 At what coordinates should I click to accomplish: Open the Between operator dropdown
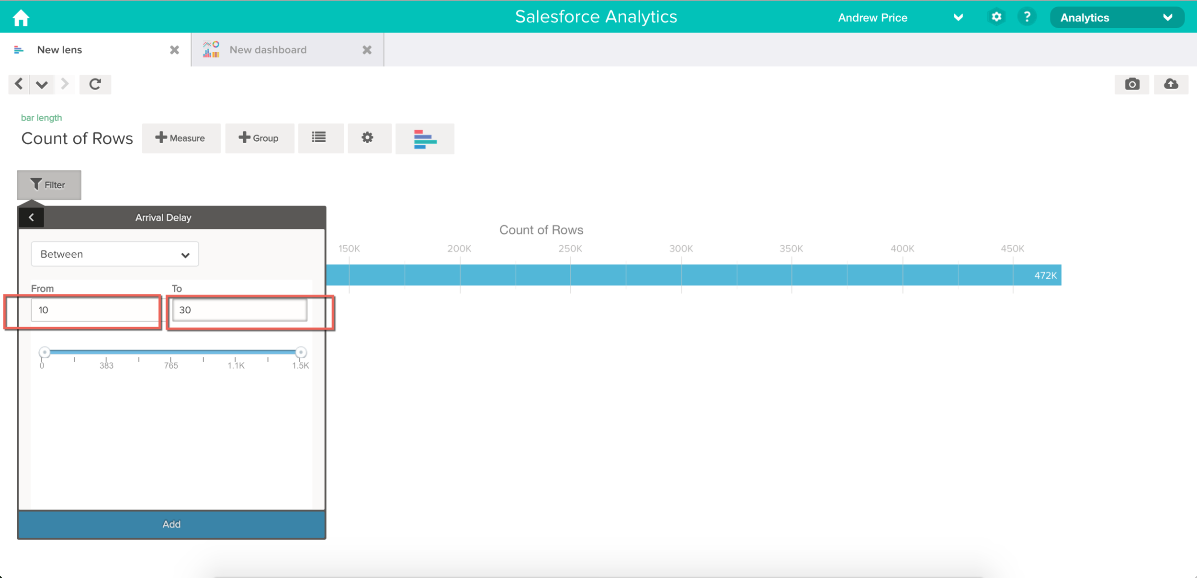pyautogui.click(x=115, y=254)
